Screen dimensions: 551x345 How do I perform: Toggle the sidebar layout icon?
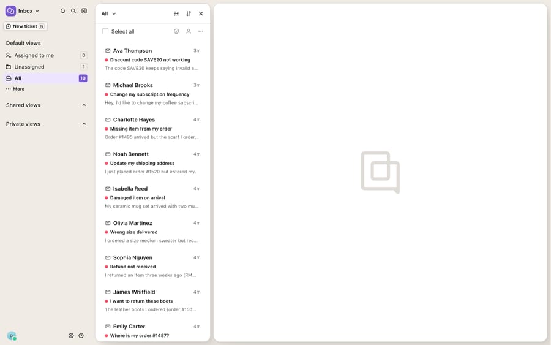click(x=84, y=11)
